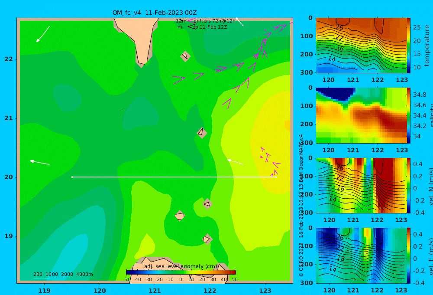Click the white transect line at 20°N
Screen dimensions: 433x295
[x=174, y=177]
